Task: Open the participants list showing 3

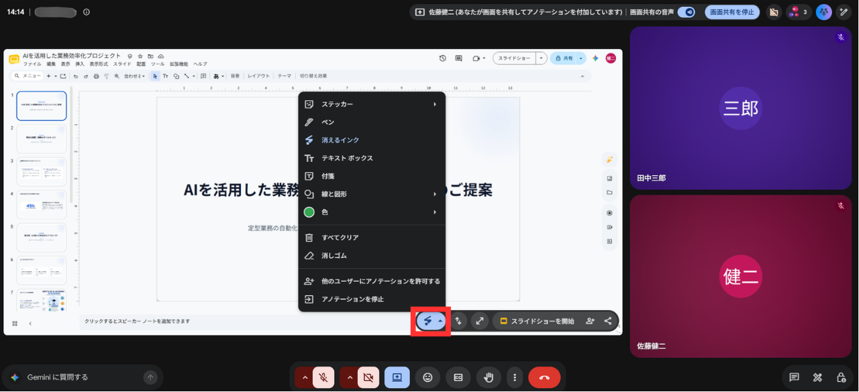Action: (798, 12)
